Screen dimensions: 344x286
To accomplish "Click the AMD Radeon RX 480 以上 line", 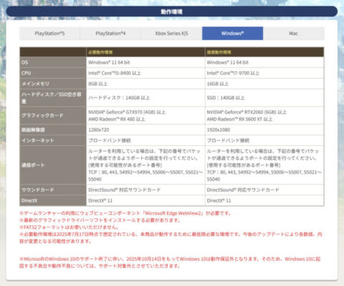I will click(117, 119).
